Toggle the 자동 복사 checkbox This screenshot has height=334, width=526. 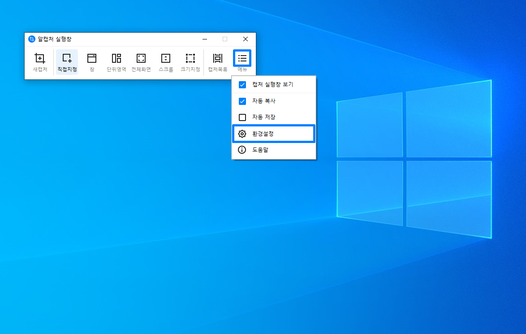242,101
